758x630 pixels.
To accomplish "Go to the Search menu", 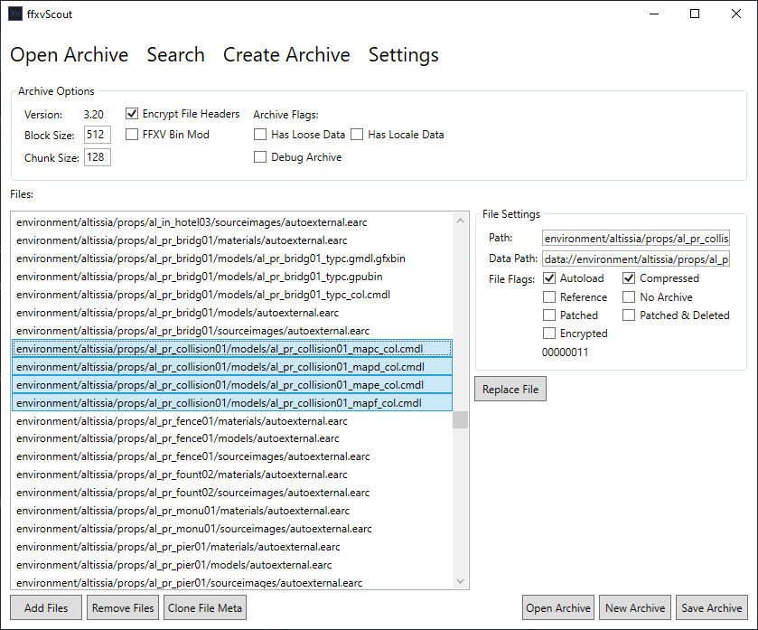I will coord(175,55).
